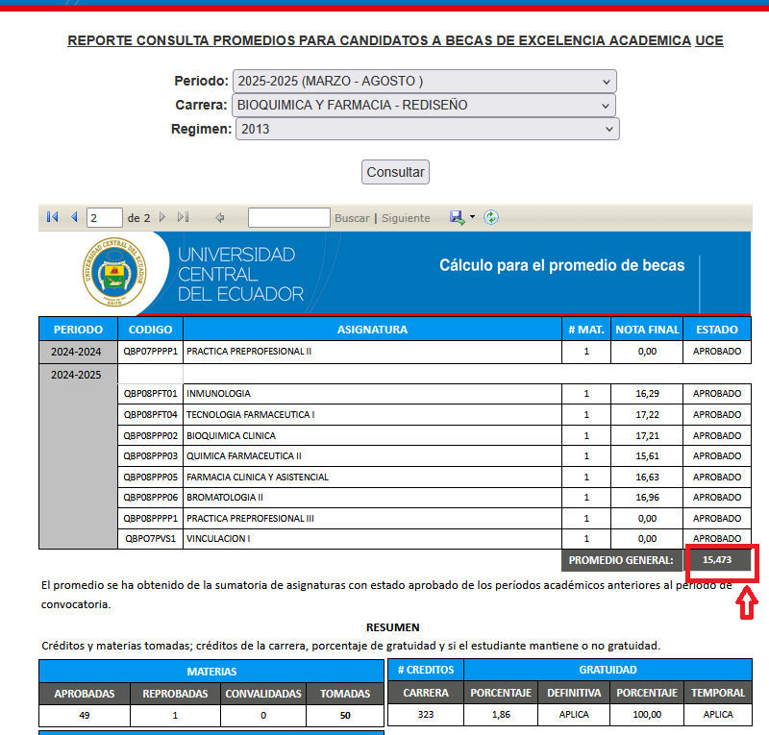Expand the Carrera dropdown list
This screenshot has width=769, height=735.
tap(424, 105)
